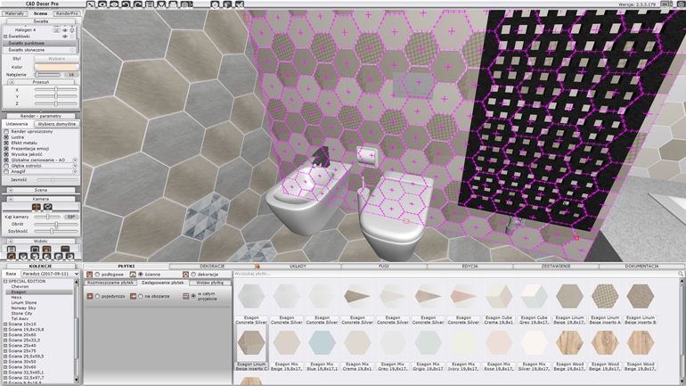Screen dimensions: 686x386
Task: Select the Esagon Mix Blue tile thumbnail
Action: [321, 343]
